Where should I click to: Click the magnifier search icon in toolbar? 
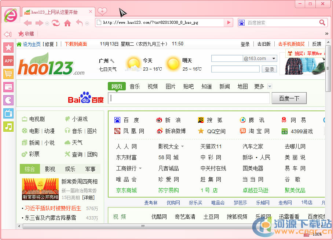click(322, 23)
